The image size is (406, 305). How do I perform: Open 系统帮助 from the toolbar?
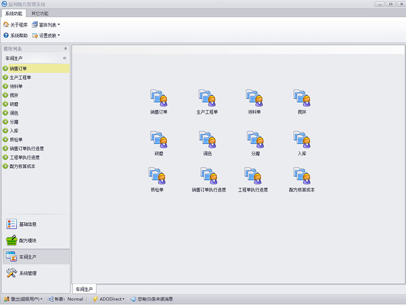(x=15, y=36)
